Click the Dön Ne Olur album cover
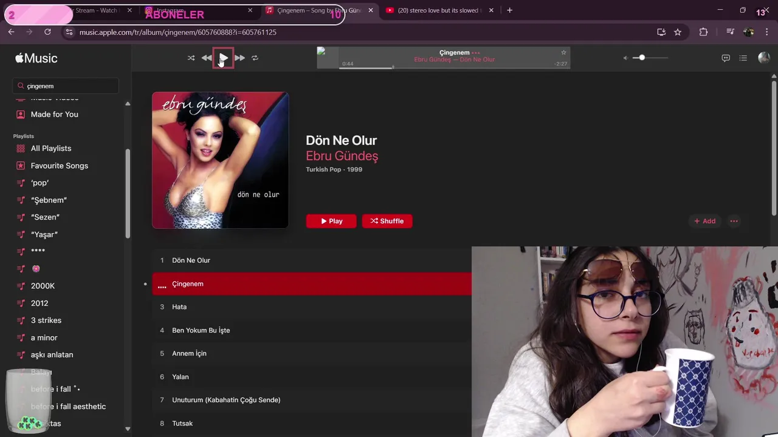 [x=220, y=160]
